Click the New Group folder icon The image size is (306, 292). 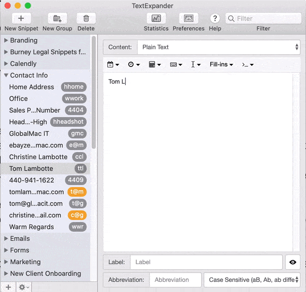pyautogui.click(x=57, y=18)
